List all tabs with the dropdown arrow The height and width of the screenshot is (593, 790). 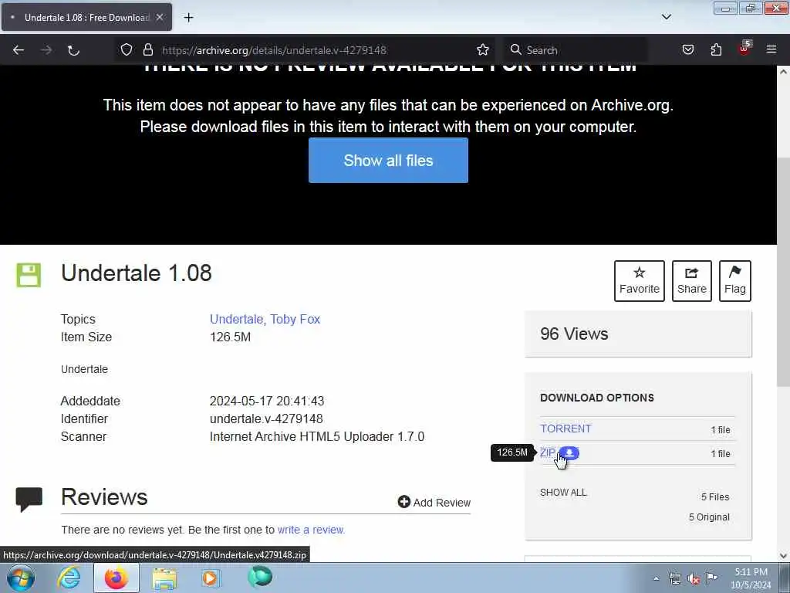666,17
